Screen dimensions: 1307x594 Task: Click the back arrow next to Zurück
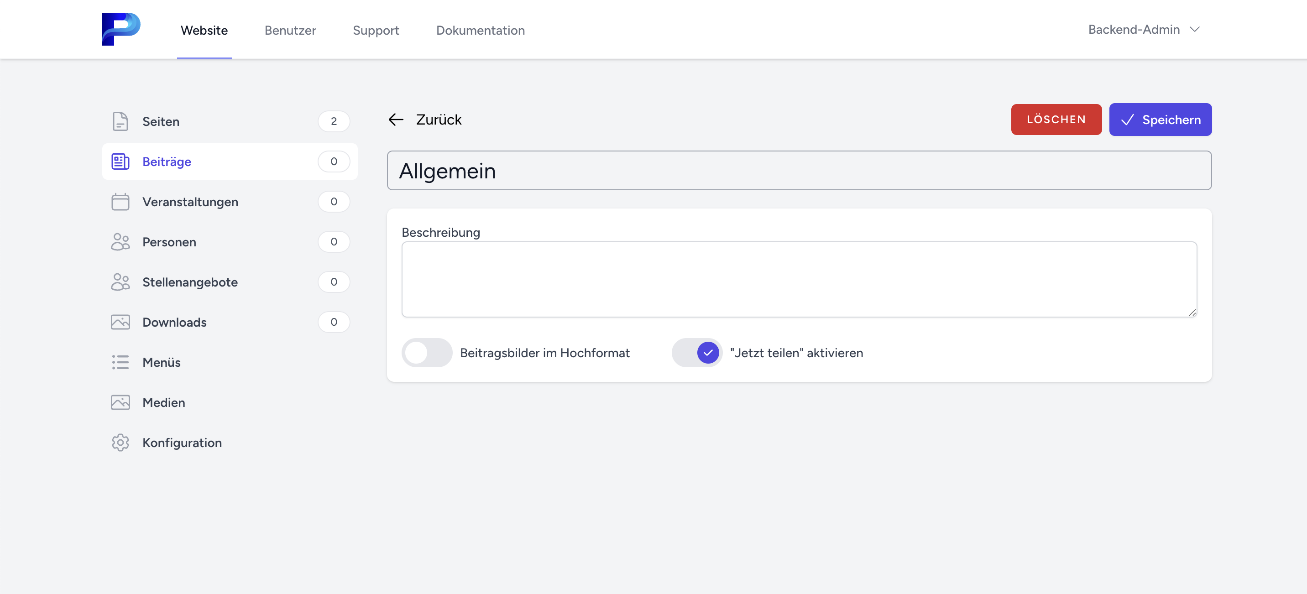tap(396, 120)
